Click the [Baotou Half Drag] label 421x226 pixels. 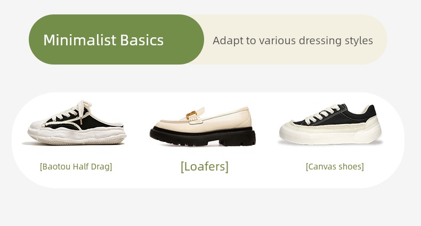tap(76, 166)
